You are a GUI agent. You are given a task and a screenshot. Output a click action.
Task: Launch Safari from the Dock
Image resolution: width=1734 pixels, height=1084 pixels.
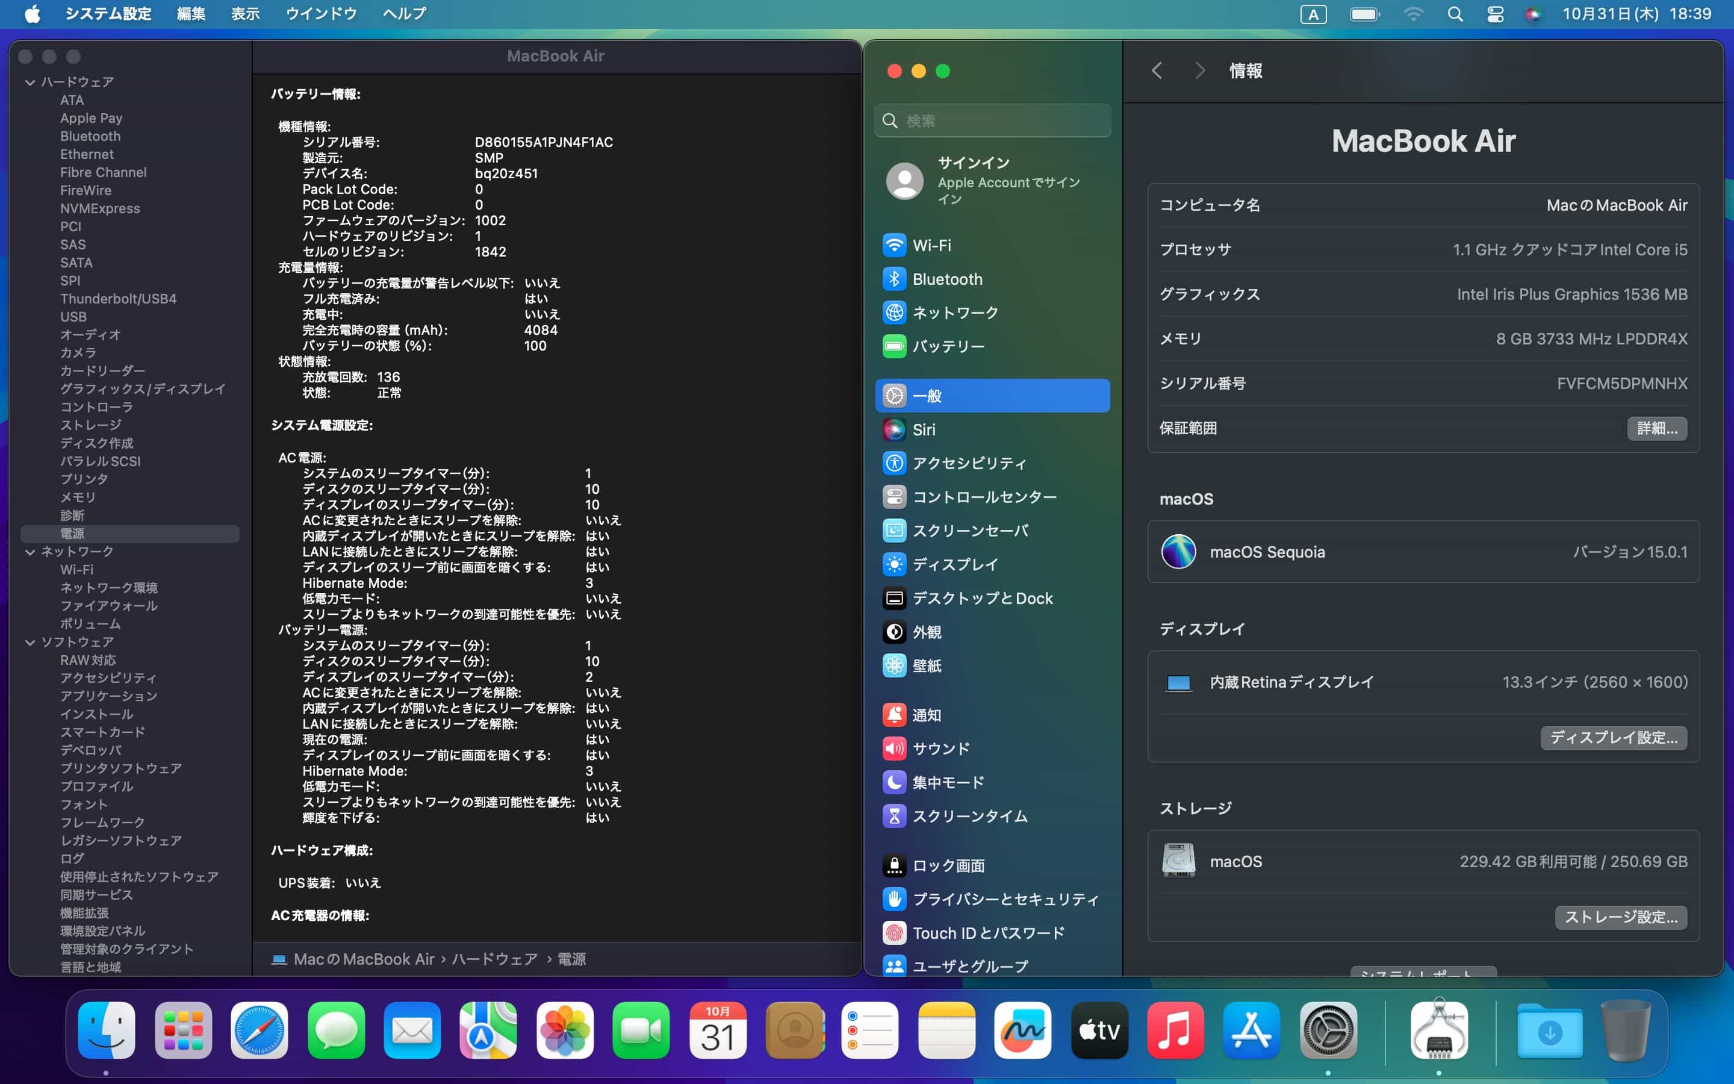[259, 1031]
